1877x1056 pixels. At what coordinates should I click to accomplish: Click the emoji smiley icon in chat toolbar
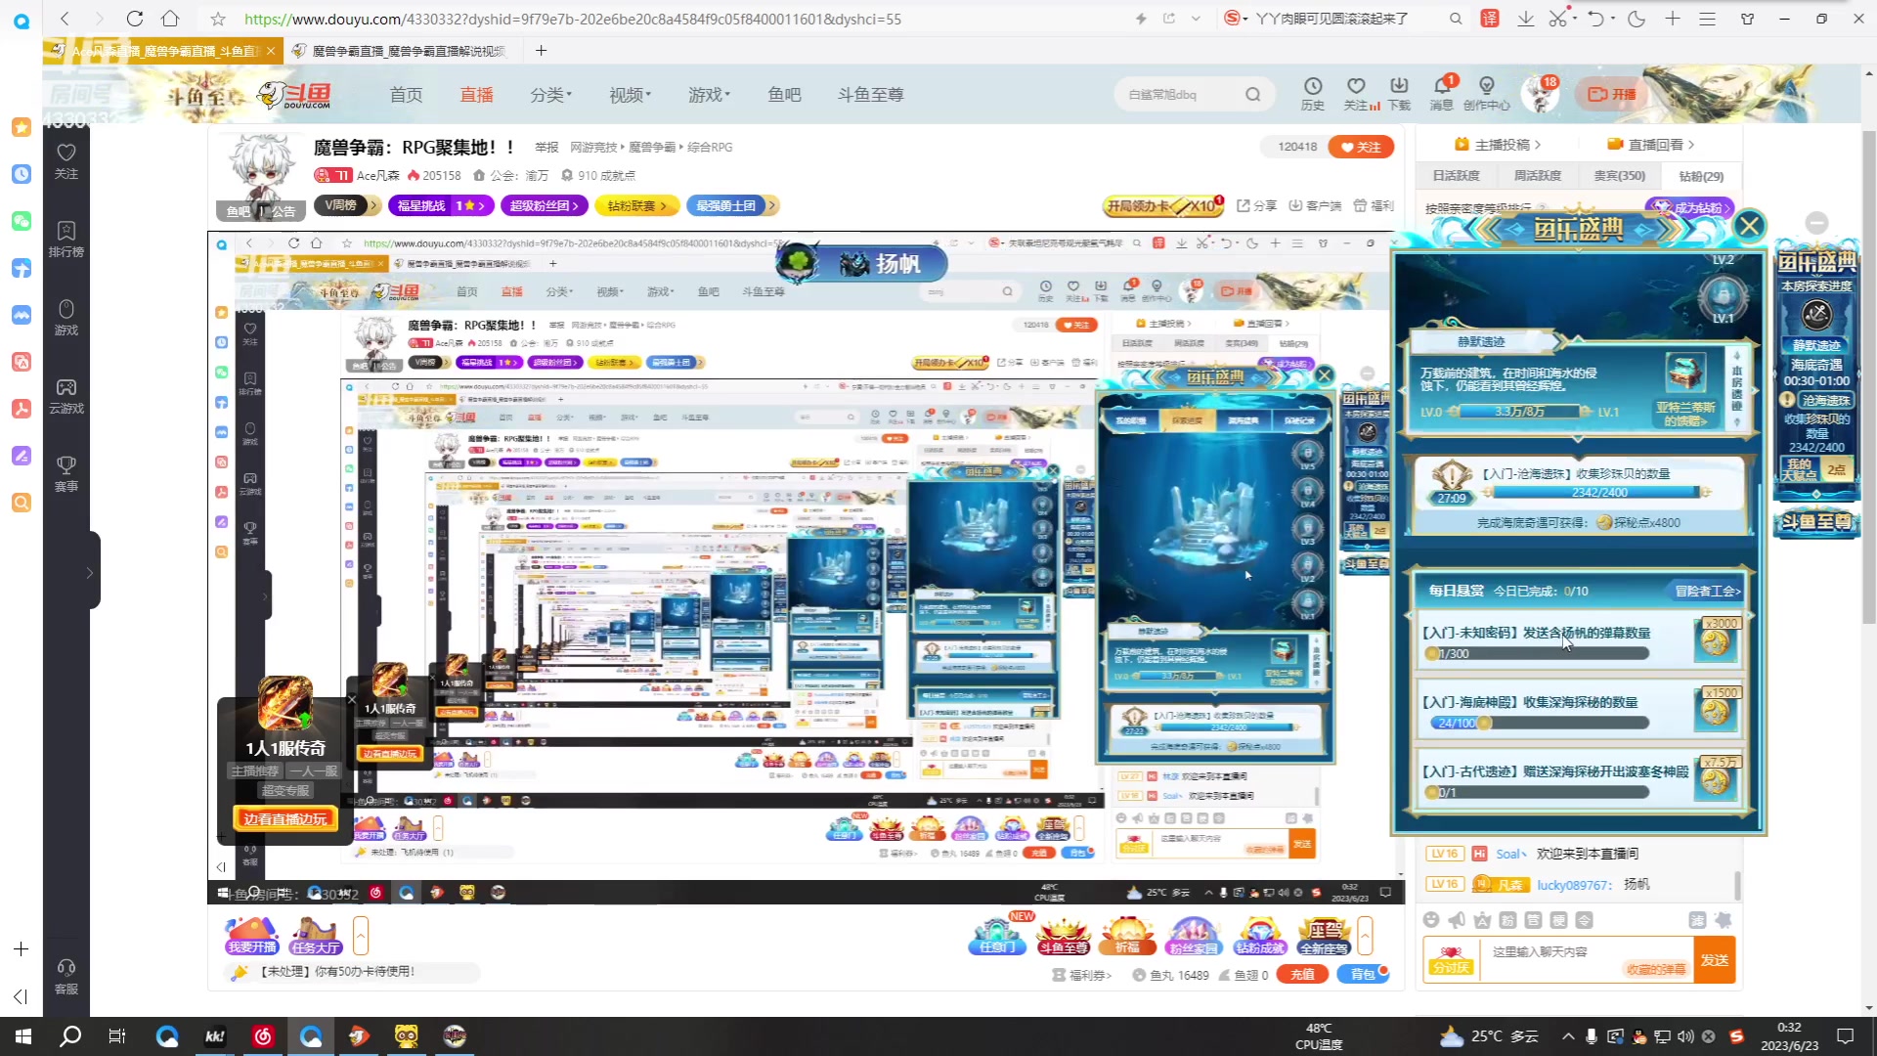(x=1431, y=920)
